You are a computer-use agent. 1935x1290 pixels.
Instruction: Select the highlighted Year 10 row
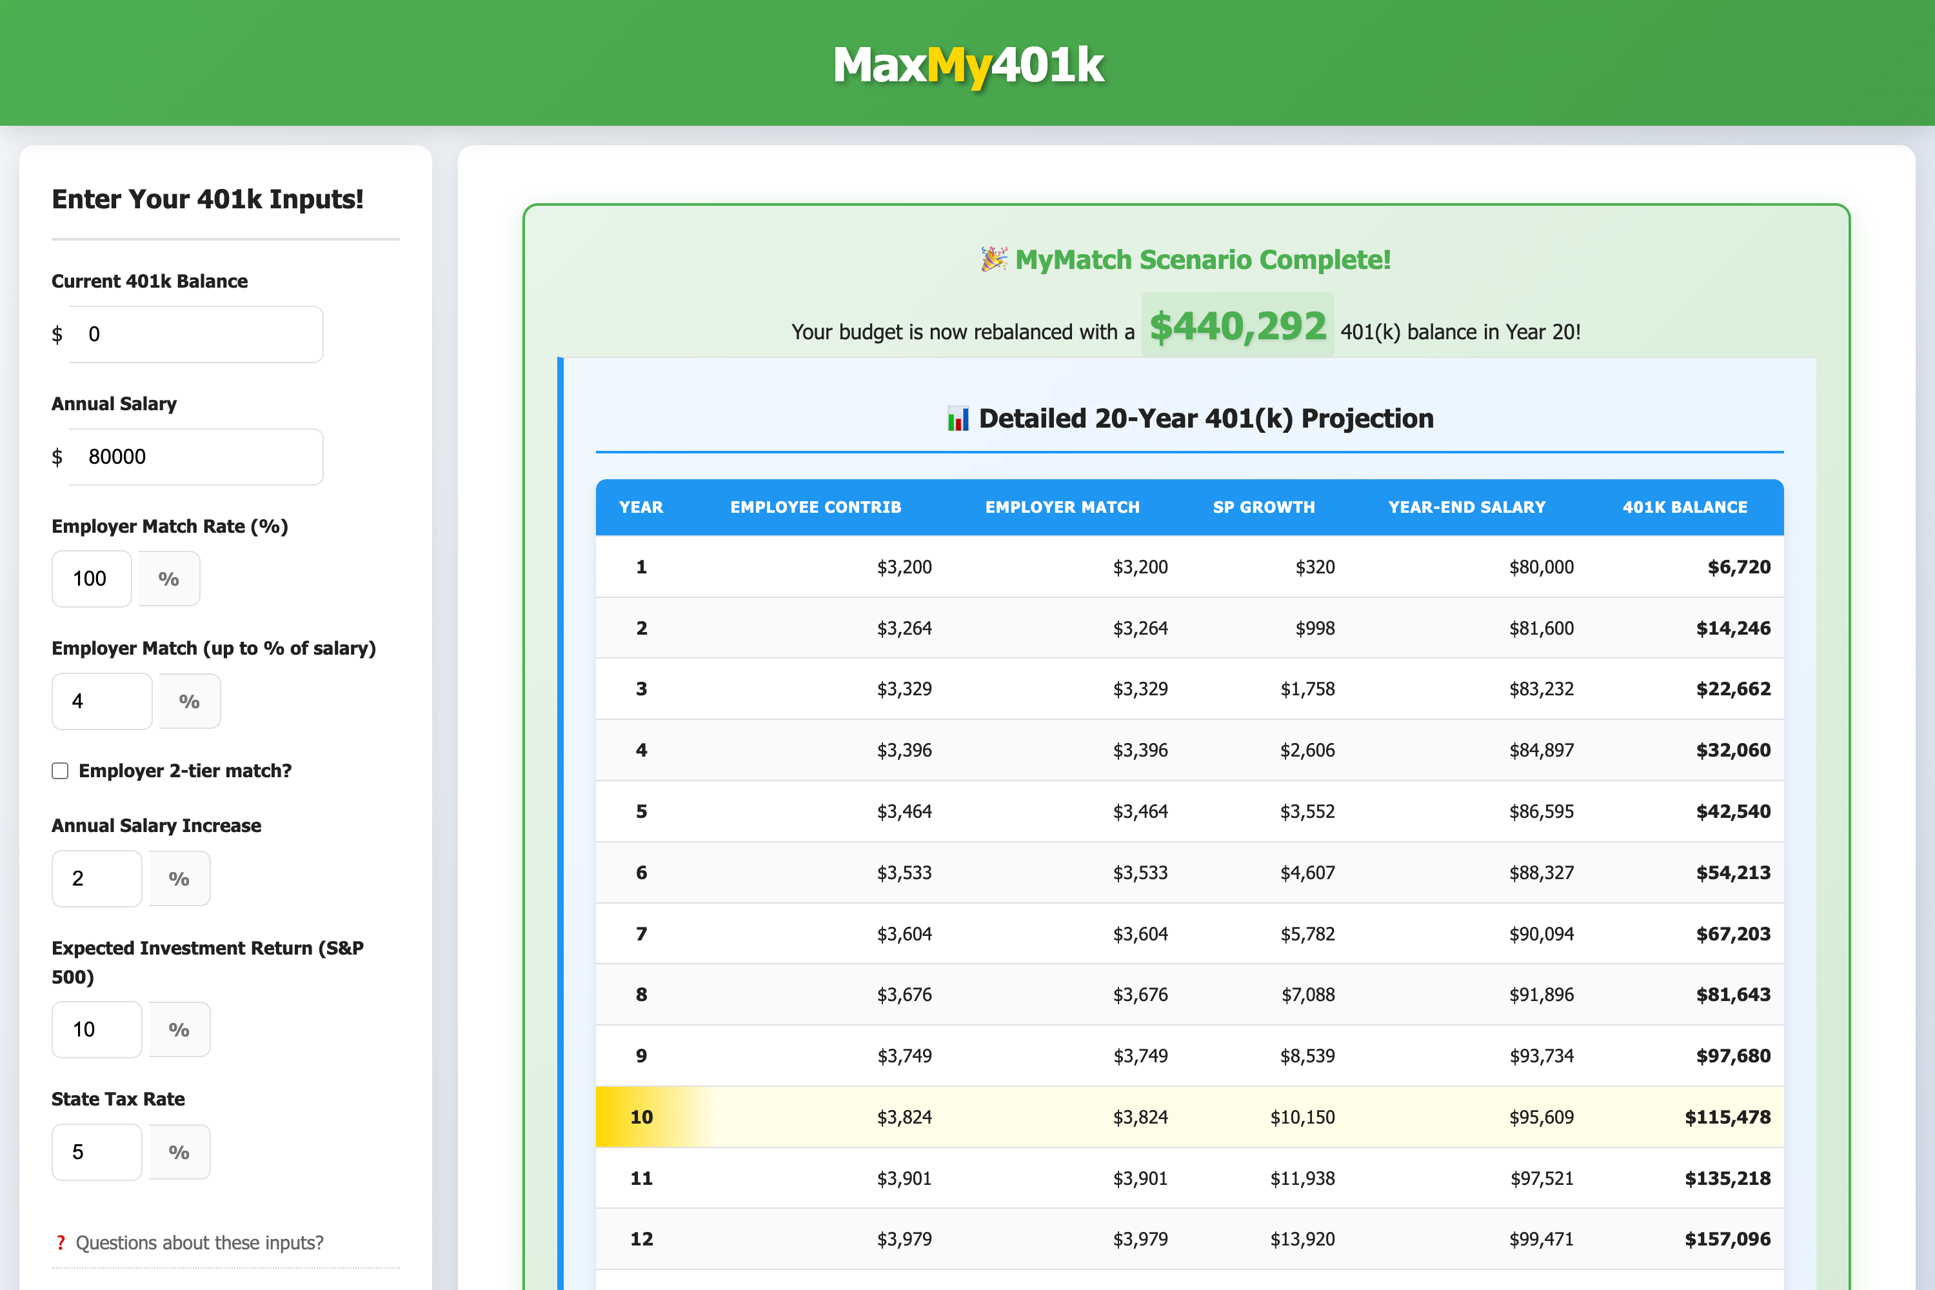point(1189,1116)
